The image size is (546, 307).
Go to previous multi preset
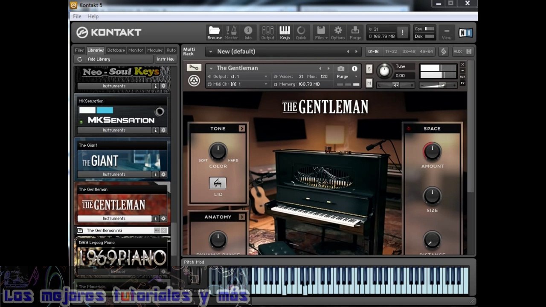(x=348, y=52)
